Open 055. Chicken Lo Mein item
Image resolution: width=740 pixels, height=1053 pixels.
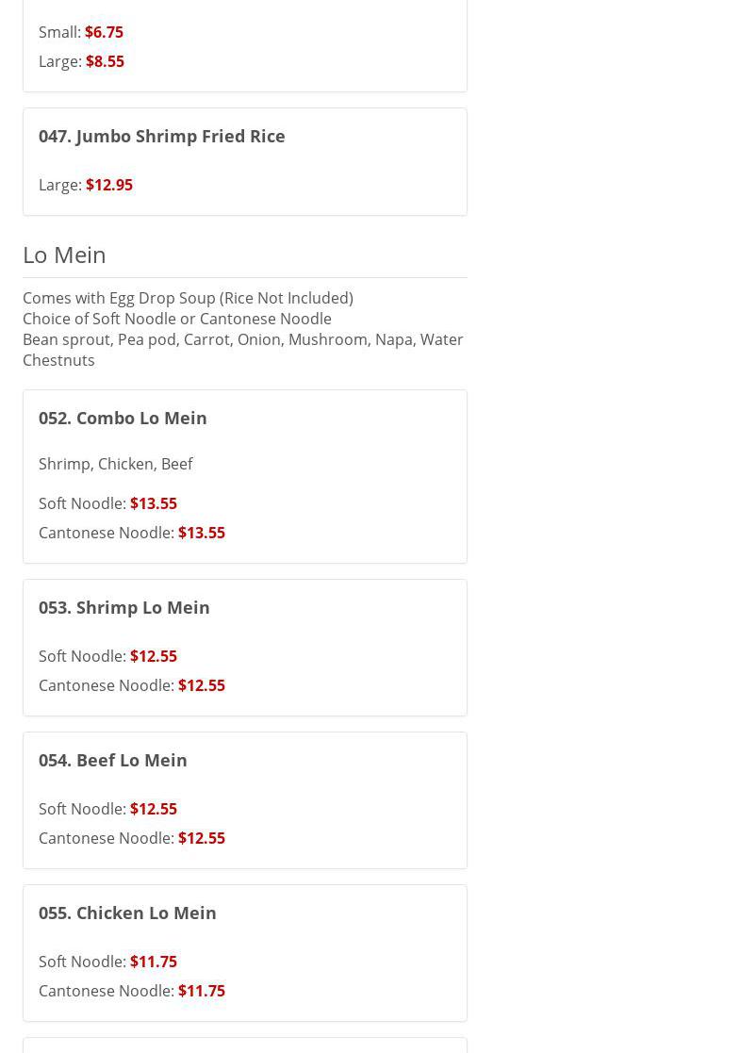click(127, 913)
